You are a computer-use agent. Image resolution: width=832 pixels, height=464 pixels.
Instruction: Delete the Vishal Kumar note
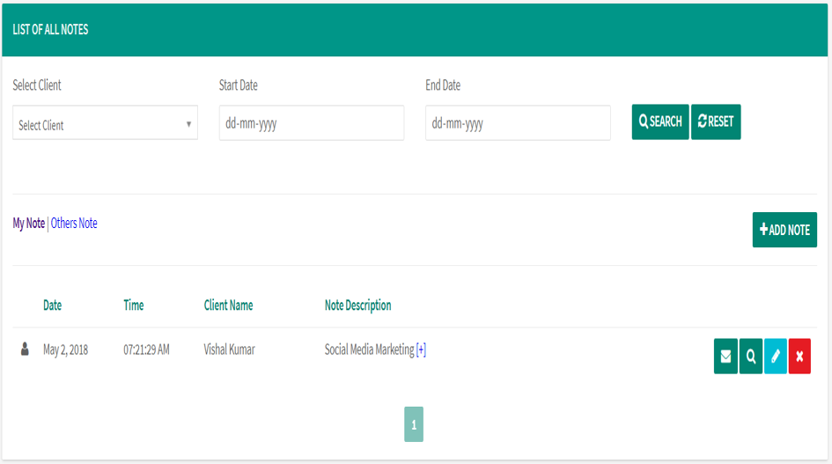(x=799, y=357)
